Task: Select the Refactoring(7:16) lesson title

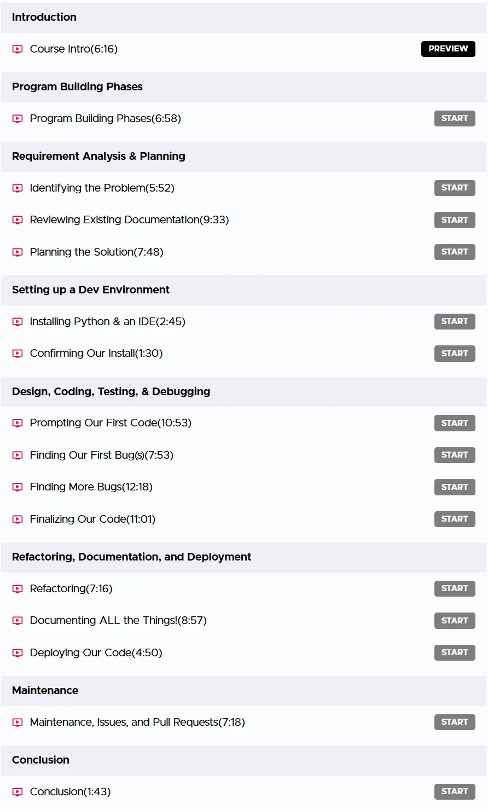Action: tap(71, 589)
